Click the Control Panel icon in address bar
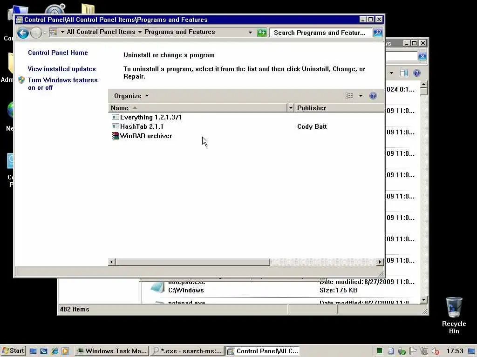The width and height of the screenshot is (477, 357). [53, 32]
